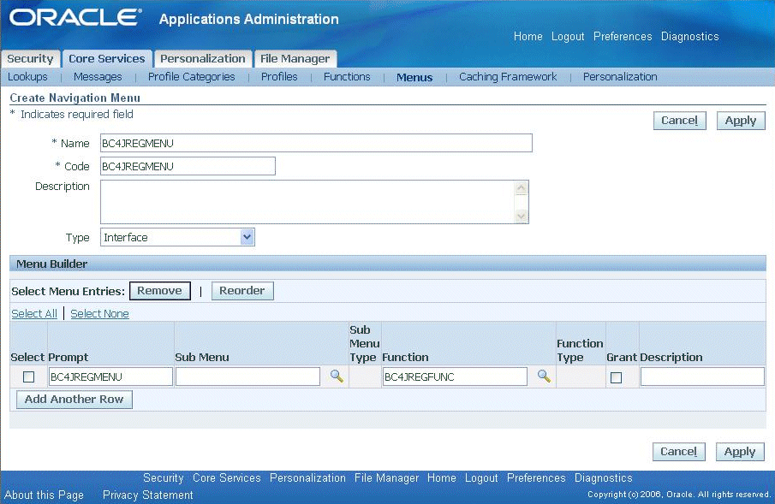
Task: Open the Personalization top tab
Action: point(203,58)
